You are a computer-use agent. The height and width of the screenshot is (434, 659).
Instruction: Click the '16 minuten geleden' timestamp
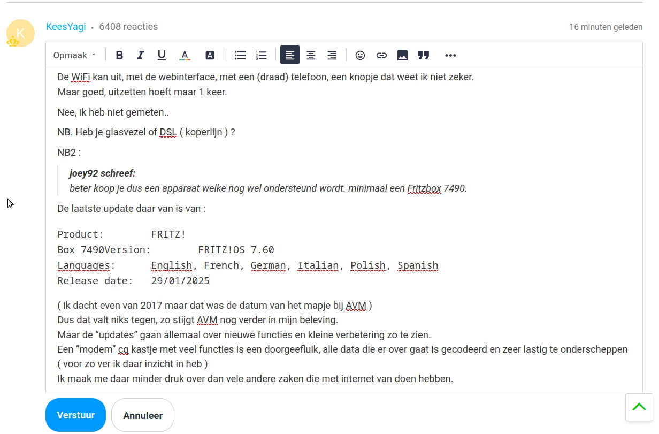coord(606,27)
